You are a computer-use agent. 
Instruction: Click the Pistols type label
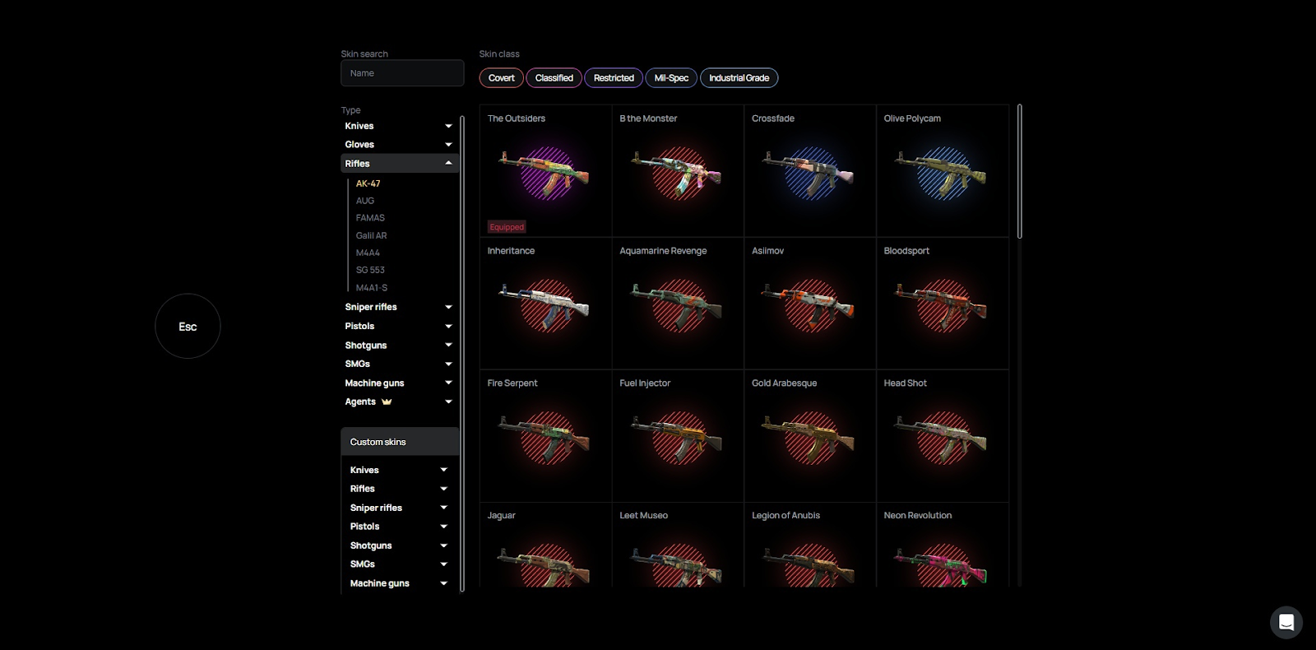359,327
